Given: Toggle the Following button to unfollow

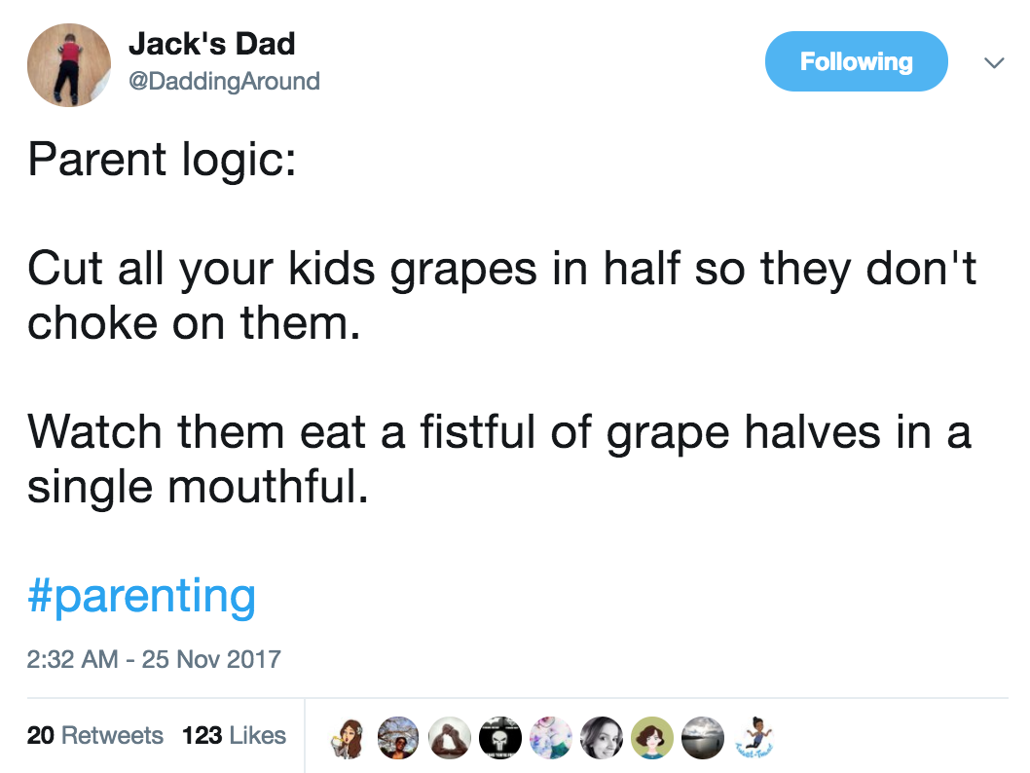Looking at the screenshot, I should tap(856, 61).
